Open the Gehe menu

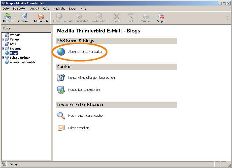(x=46, y=9)
